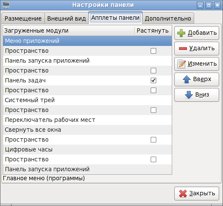The height and width of the screenshot is (206, 223).
Task: Select the Цифровые часы row
Action: [87, 149]
